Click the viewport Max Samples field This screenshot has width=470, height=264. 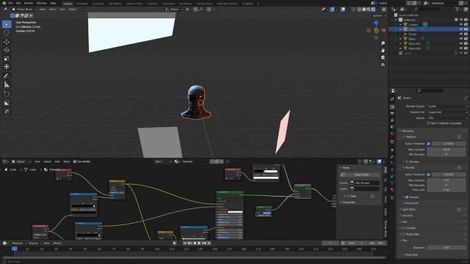(x=446, y=150)
